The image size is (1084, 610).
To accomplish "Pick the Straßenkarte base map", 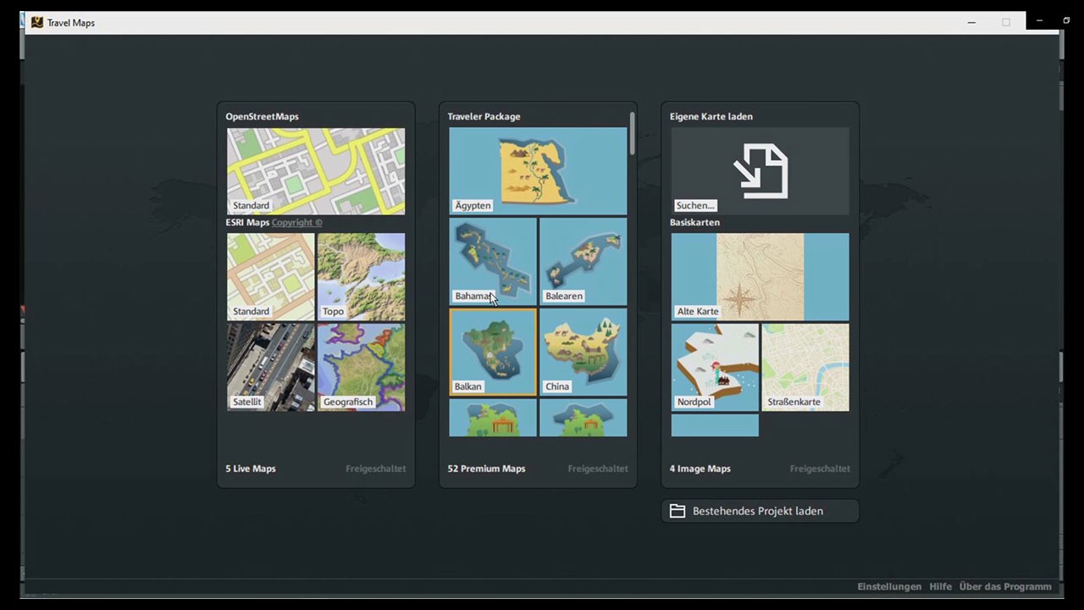I will tap(805, 367).
